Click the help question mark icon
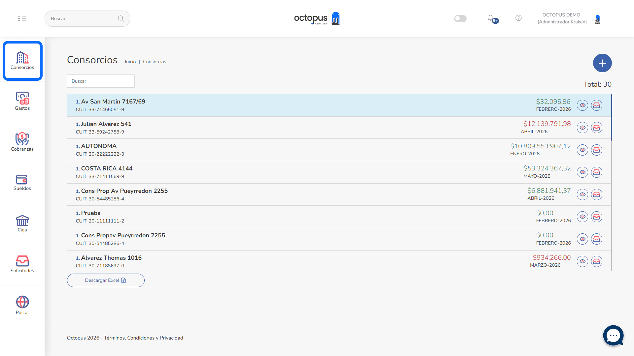Screen dimensions: 634x356 coord(518,18)
